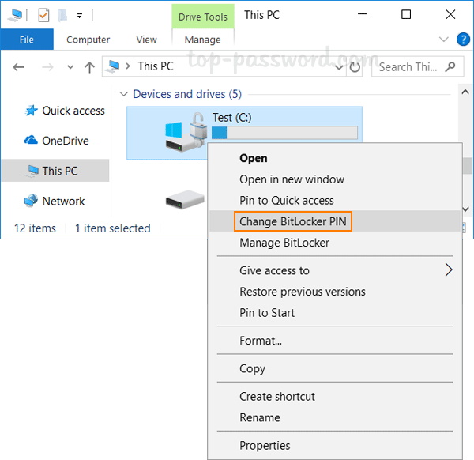The image size is (474, 460).
Task: Click the chevron before This PC in the address bar
Action: 128,66
